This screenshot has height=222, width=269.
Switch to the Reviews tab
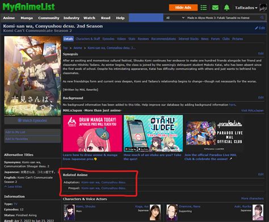coord(143,39)
